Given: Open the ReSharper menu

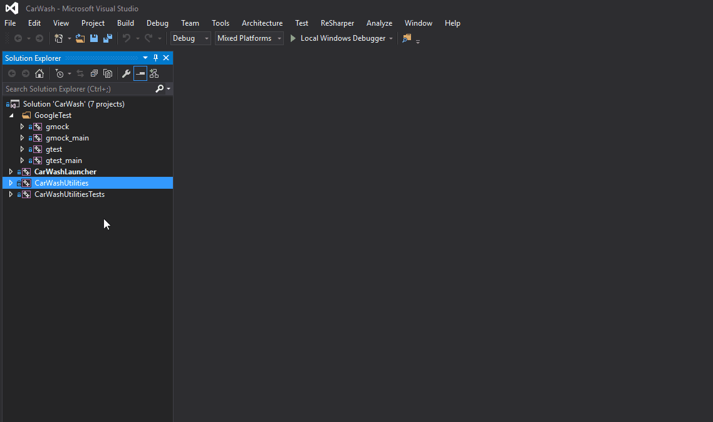Looking at the screenshot, I should tap(338, 23).
